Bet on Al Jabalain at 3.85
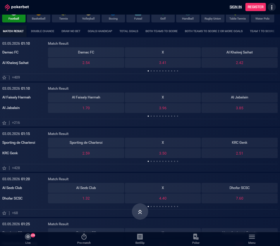This screenshot has width=280, height=246. pyautogui.click(x=239, y=108)
